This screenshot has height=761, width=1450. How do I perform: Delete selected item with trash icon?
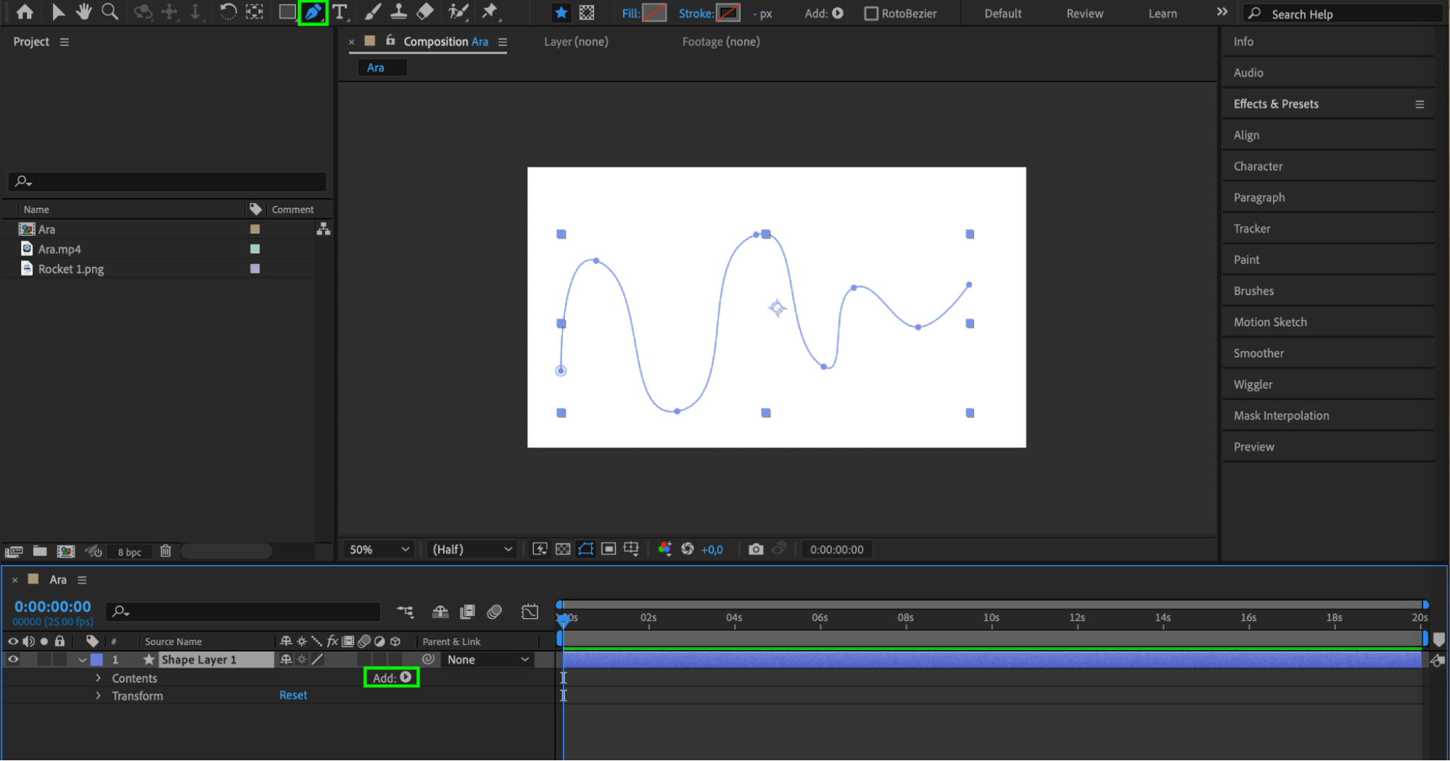tap(165, 551)
